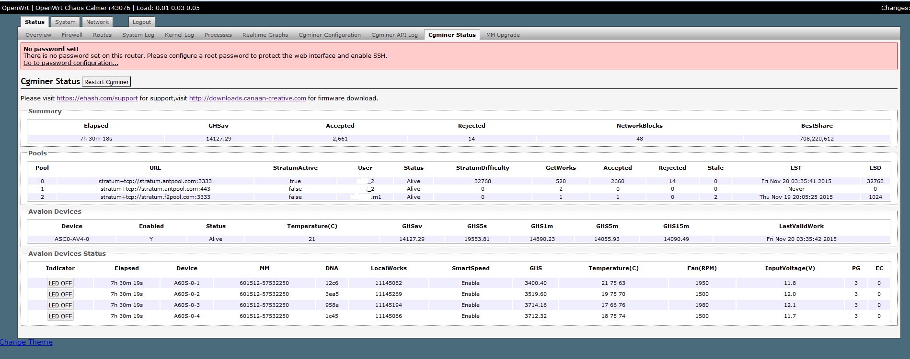The image size is (910, 359).
Task: View the System Log subtab
Action: coord(138,35)
